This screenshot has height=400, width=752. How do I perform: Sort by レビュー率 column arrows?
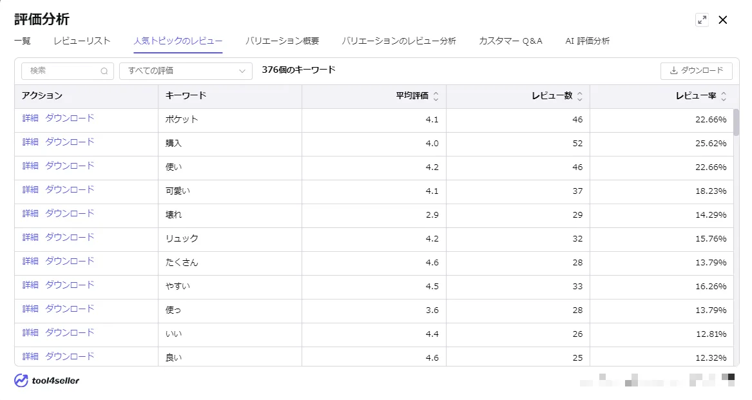(x=724, y=96)
